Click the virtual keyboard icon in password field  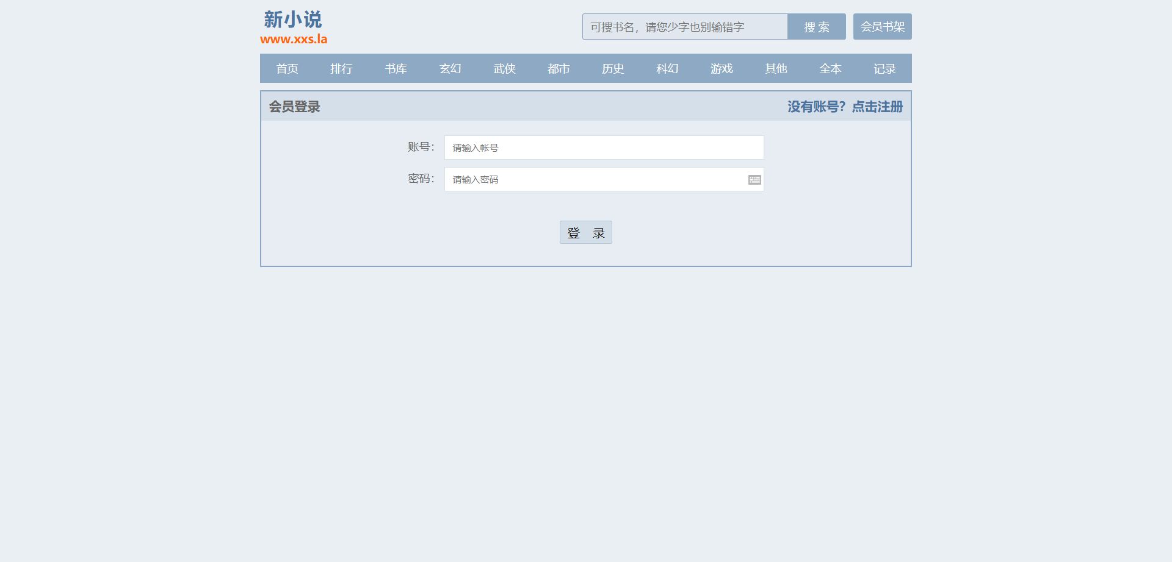point(754,180)
